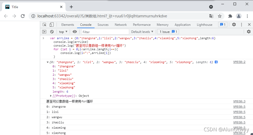The width and height of the screenshot is (253, 135).
Task: Open DevTools customize three-dot menu
Action: pyautogui.click(x=241, y=24)
